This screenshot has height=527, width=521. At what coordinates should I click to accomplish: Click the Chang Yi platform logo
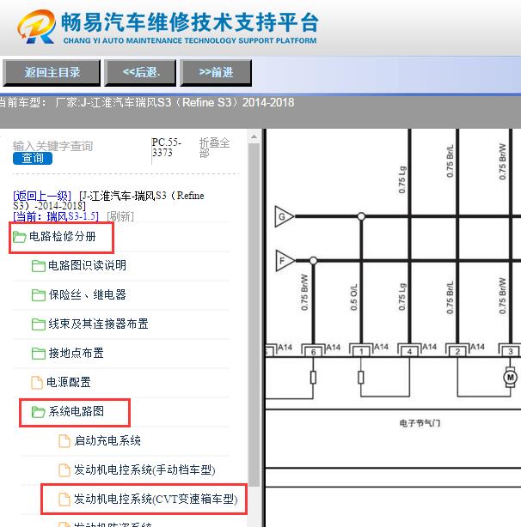pyautogui.click(x=36, y=27)
